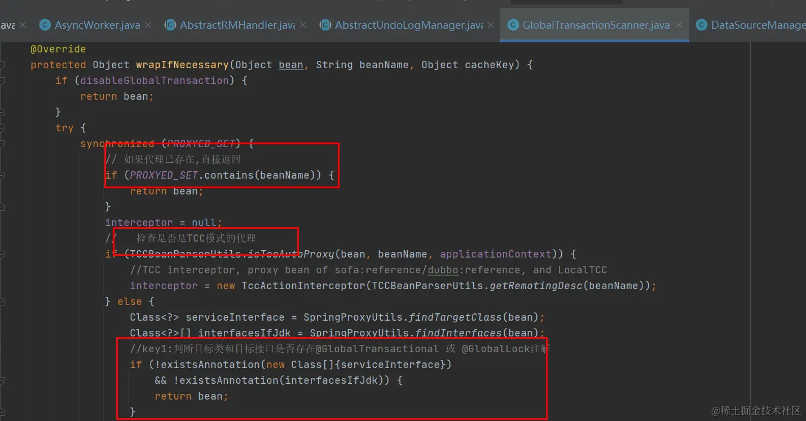Click the 'isTccAutoProxy' method call
This screenshot has width=806, height=421.
(x=291, y=254)
